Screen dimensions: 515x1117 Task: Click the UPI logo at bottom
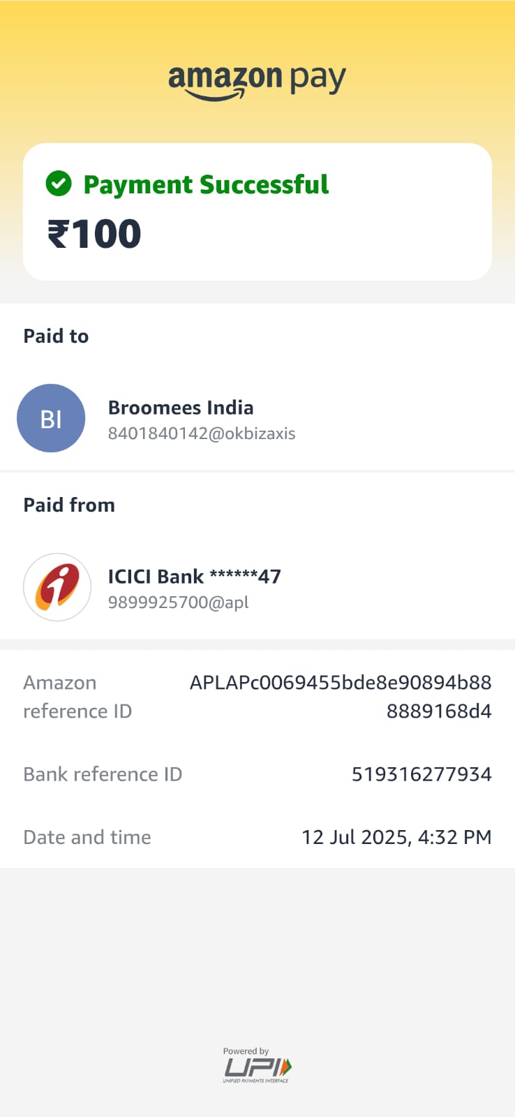click(x=257, y=1070)
